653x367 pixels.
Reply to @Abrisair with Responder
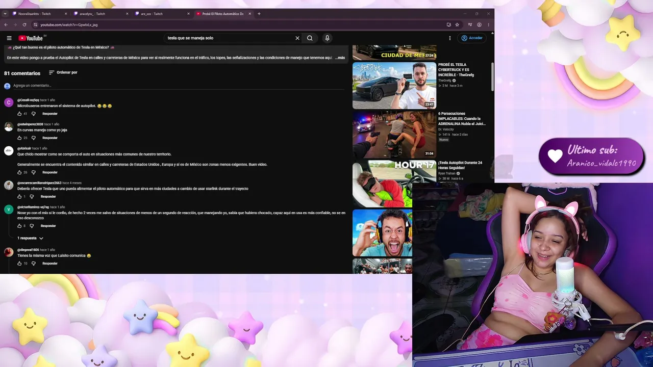point(50,172)
